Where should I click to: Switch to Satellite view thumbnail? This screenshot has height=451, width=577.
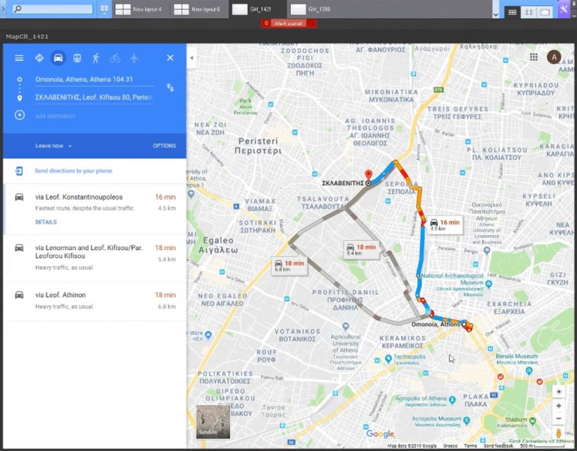pyautogui.click(x=213, y=422)
